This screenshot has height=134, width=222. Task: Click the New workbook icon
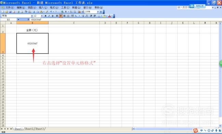pos(3,12)
